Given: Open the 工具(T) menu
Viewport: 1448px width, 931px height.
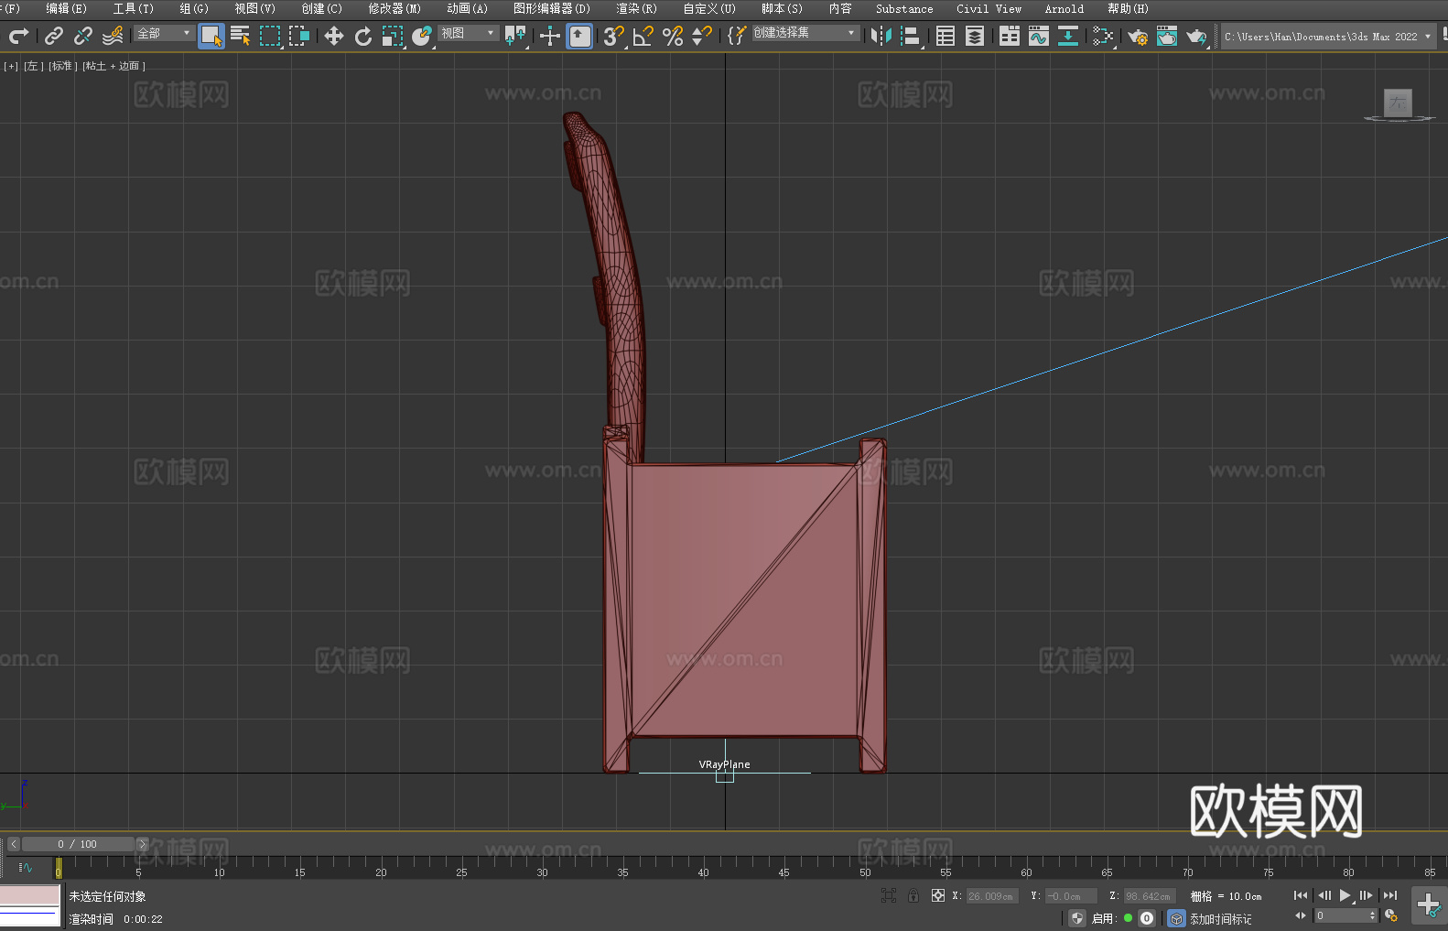Looking at the screenshot, I should click(x=134, y=8).
